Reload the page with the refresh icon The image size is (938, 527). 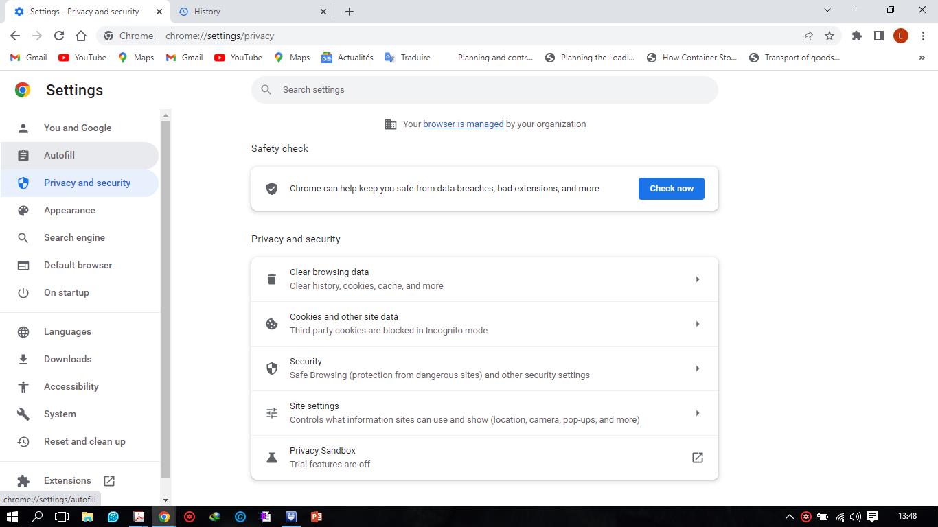(59, 36)
